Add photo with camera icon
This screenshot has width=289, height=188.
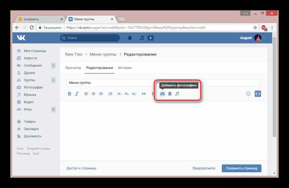[162, 94]
